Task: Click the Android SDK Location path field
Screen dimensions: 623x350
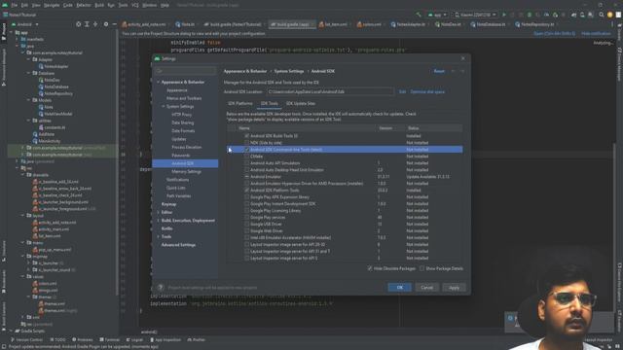Action: click(x=330, y=91)
